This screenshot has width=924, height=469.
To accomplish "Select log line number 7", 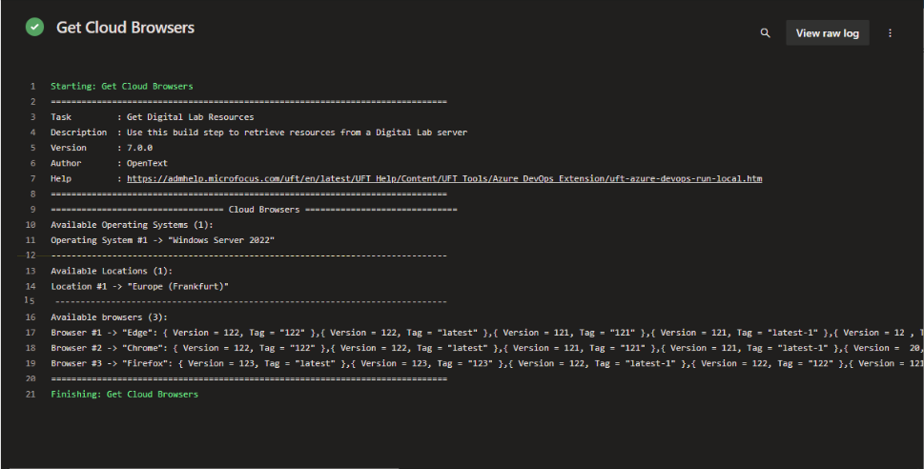I will tap(32, 178).
